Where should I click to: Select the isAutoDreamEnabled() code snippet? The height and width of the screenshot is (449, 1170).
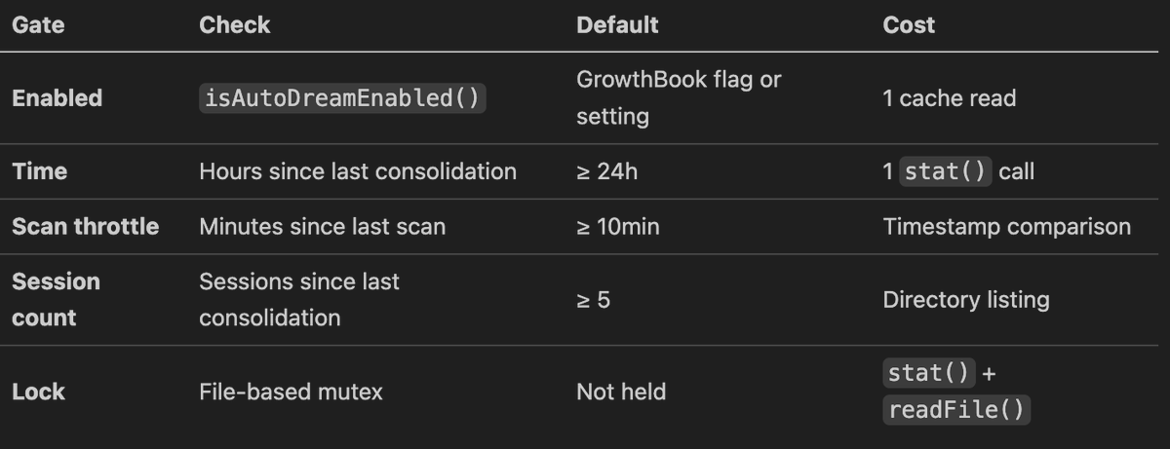coord(342,98)
